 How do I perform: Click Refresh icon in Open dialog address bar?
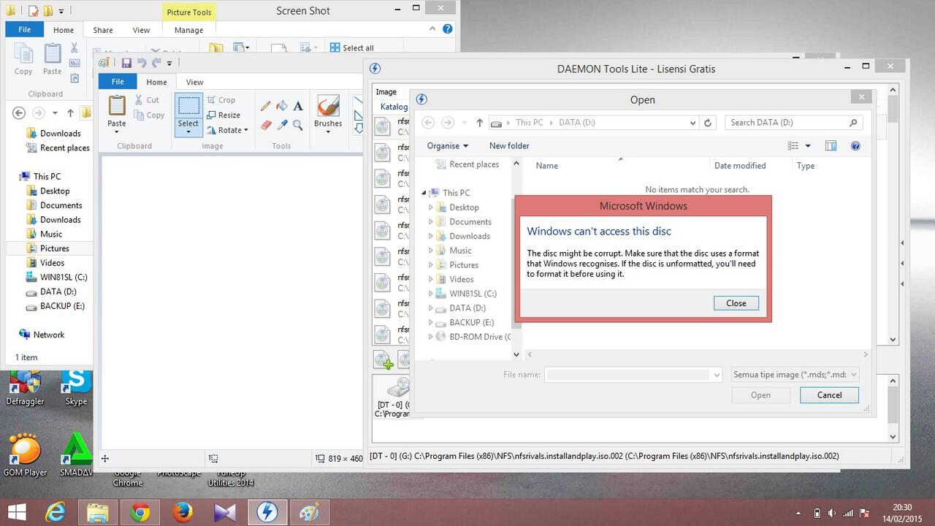click(x=707, y=123)
